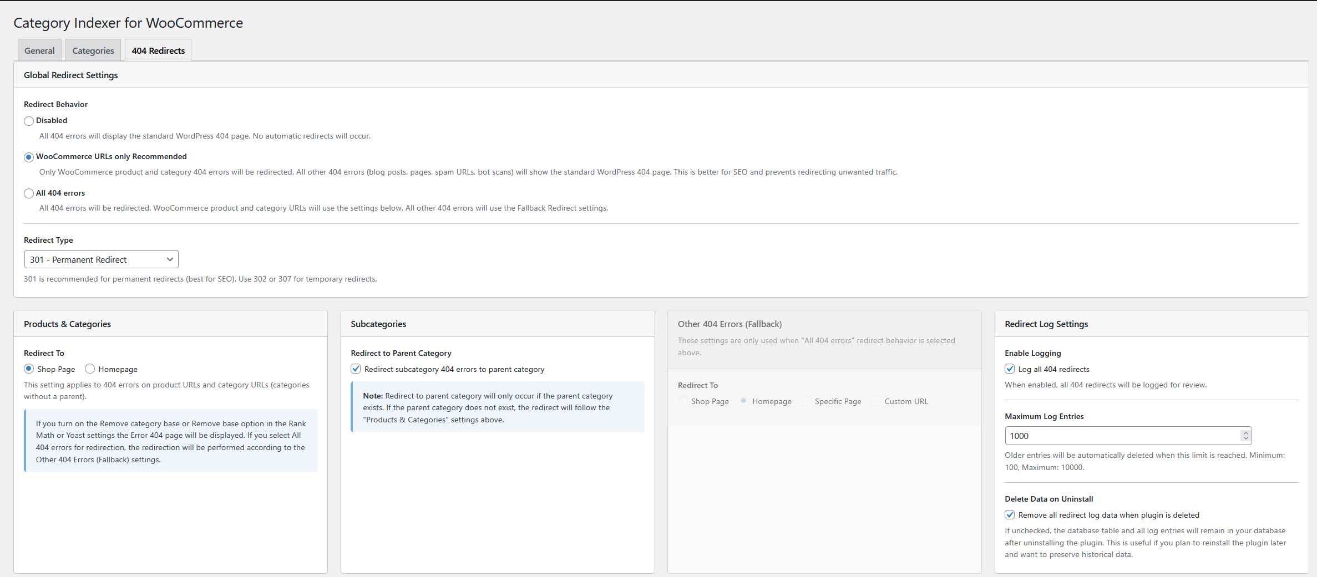Select the Disabled redirect behavior
The image size is (1317, 577).
click(x=28, y=120)
